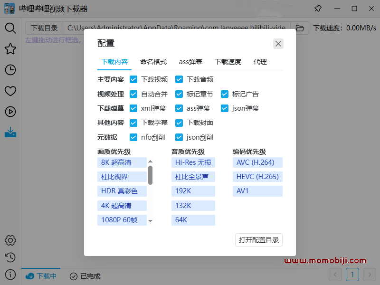Screen dimensions: 380x285
Task: Open watch history via the clock icon
Action: click(10, 70)
